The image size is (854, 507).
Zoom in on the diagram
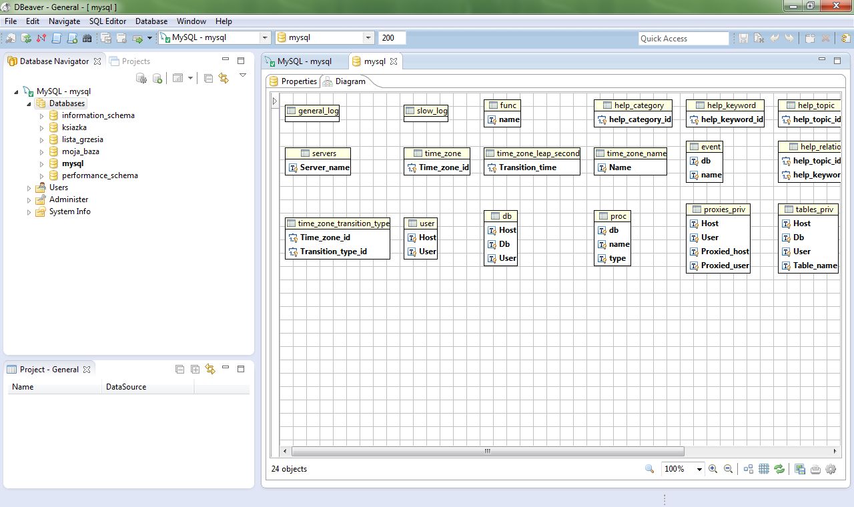click(713, 469)
